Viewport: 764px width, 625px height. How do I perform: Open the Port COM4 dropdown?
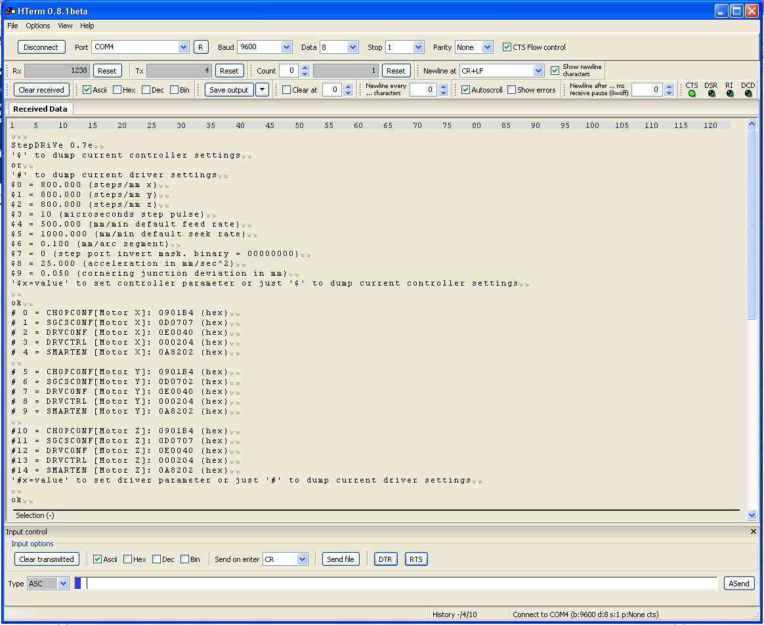(183, 47)
